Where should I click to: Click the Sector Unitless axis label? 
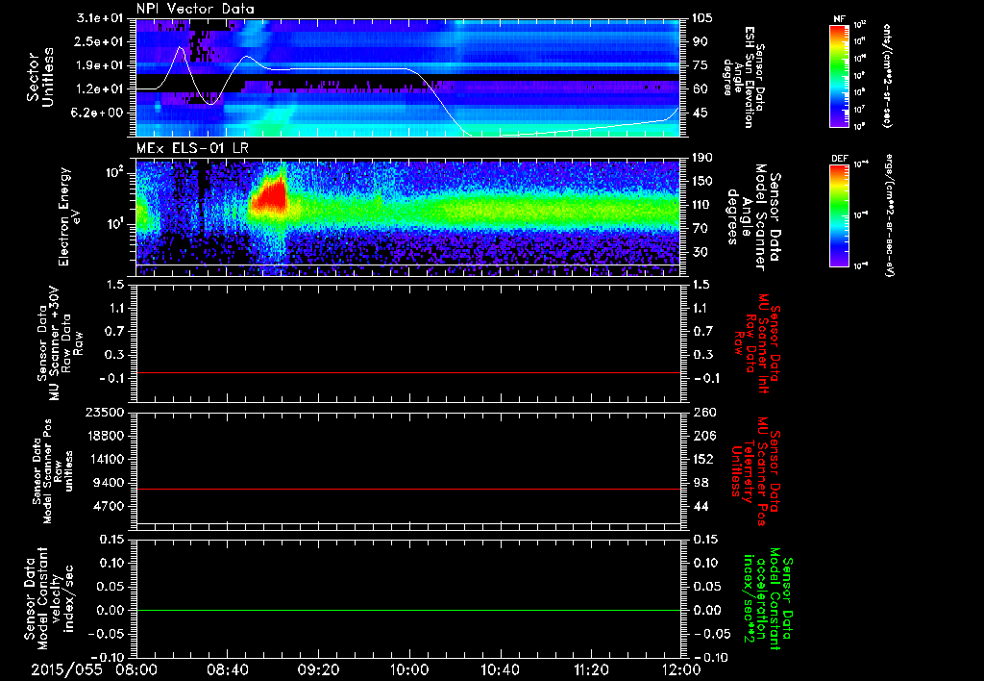(40, 77)
